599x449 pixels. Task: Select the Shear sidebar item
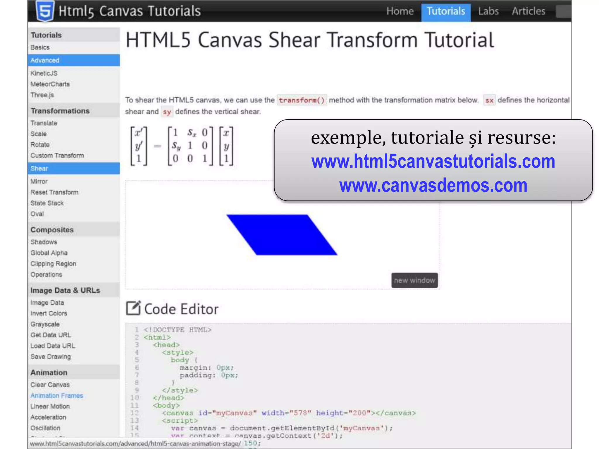click(74, 168)
